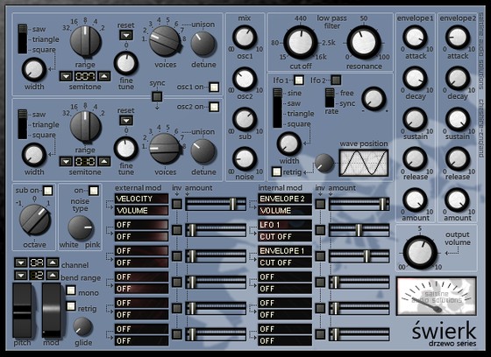Click the wave position waveform display
Image resolution: width=491 pixels, height=357 pixels.
(364, 163)
